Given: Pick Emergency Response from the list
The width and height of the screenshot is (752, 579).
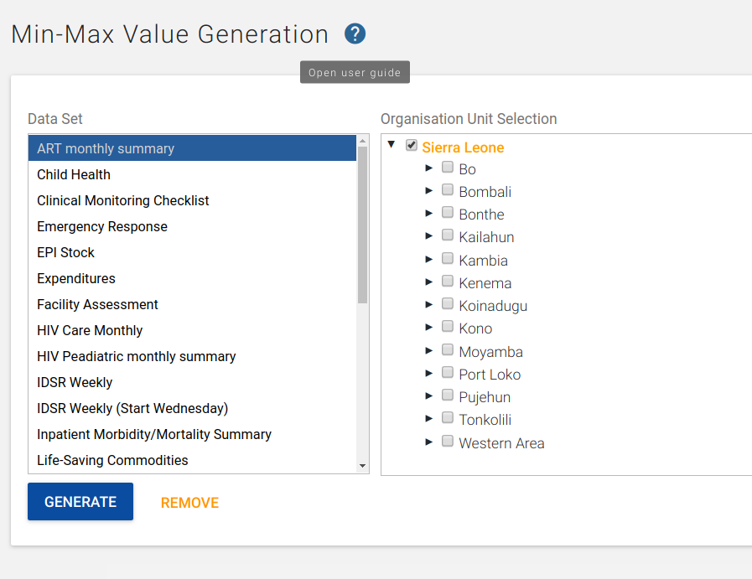Looking at the screenshot, I should (192, 226).
